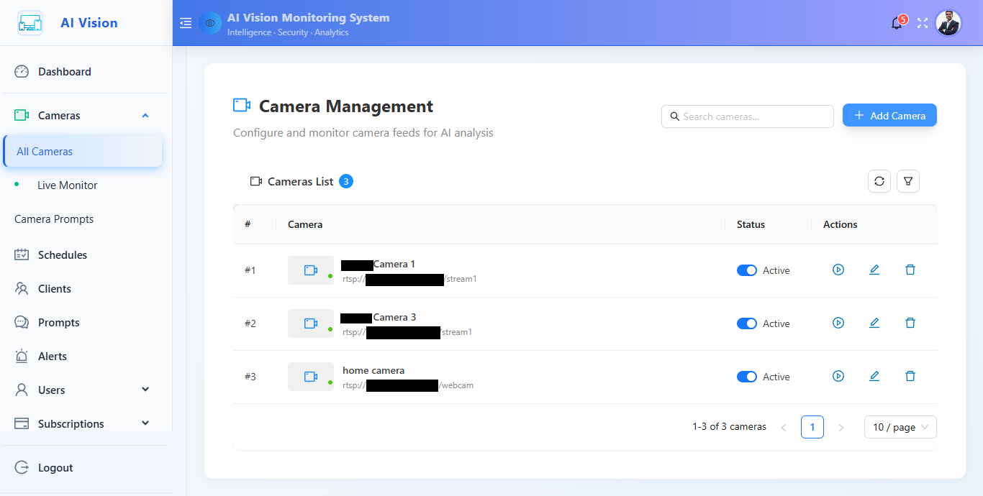
Task: Disable the Active switch for camera #2
Action: pyautogui.click(x=747, y=323)
